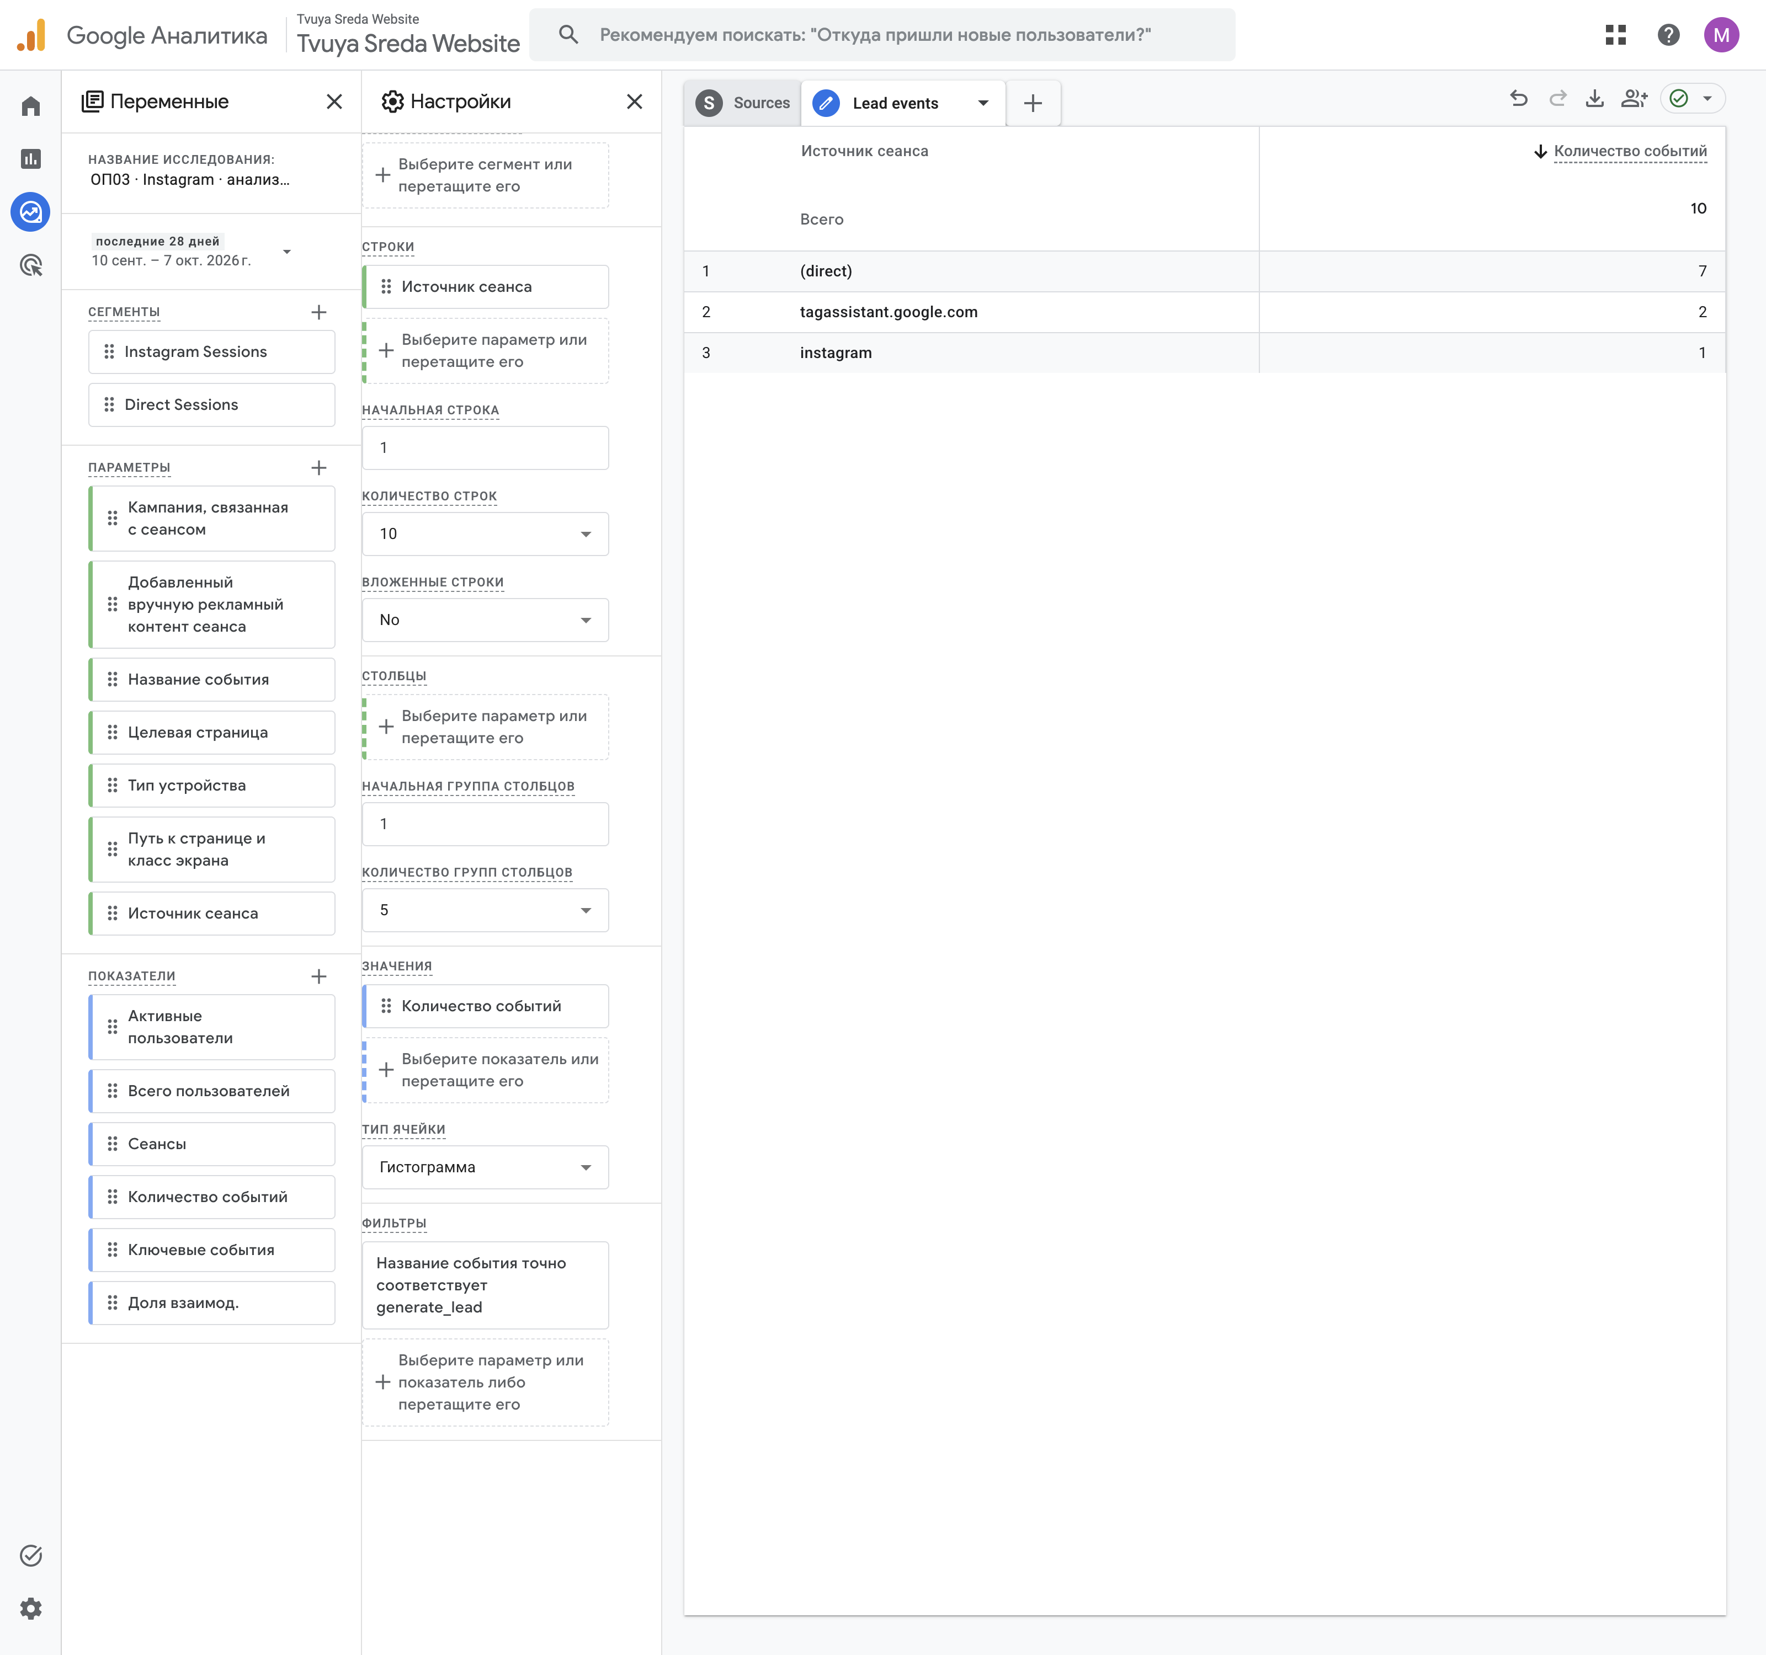Open the Lead events tab dropdown arrow

982,103
